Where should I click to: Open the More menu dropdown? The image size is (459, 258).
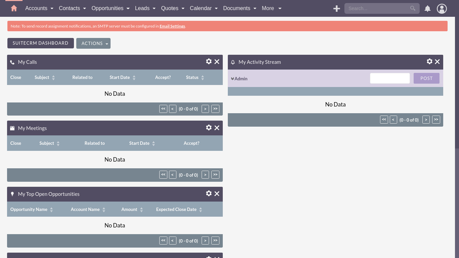click(271, 8)
